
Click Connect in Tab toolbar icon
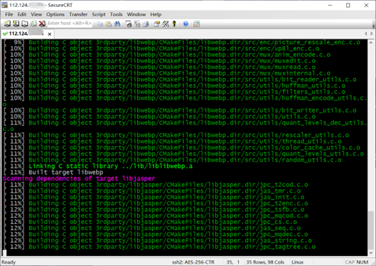pyautogui.click(x=24, y=24)
